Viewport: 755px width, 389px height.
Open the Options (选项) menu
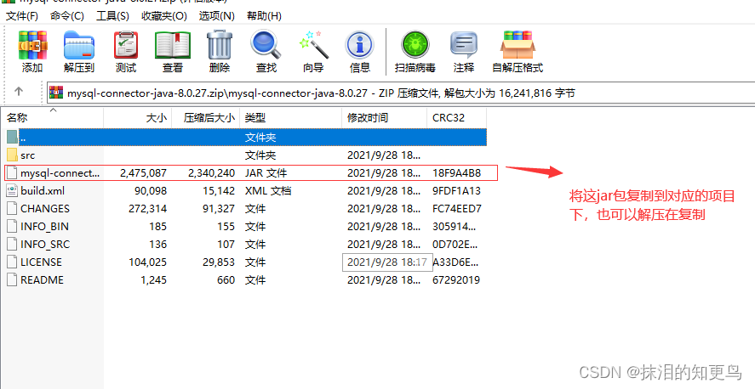pyautogui.click(x=217, y=16)
